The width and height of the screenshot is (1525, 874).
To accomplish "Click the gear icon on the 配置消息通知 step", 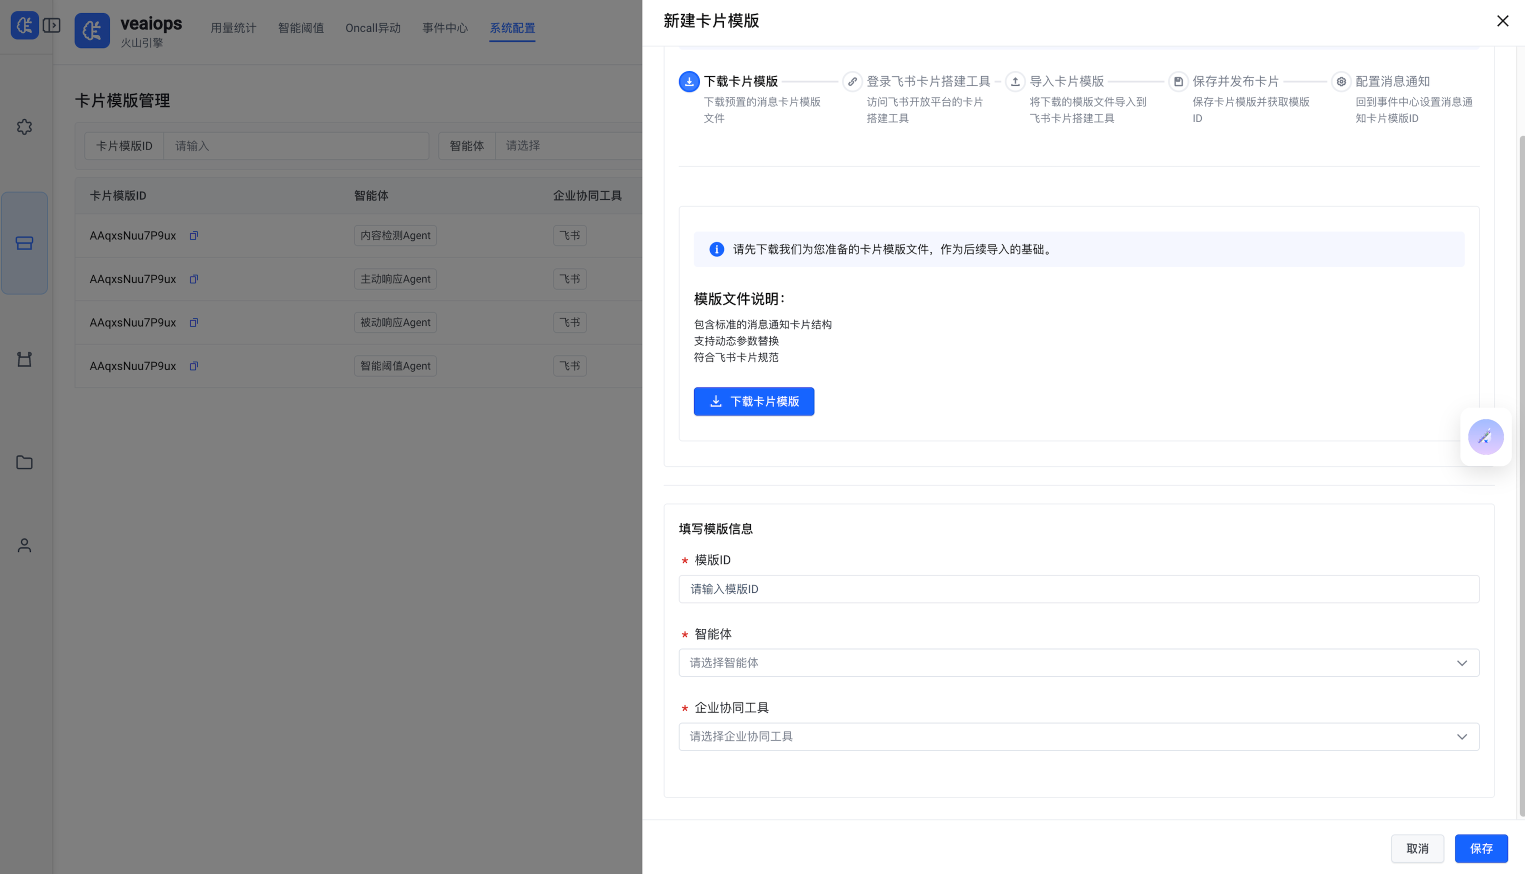I will click(1342, 81).
